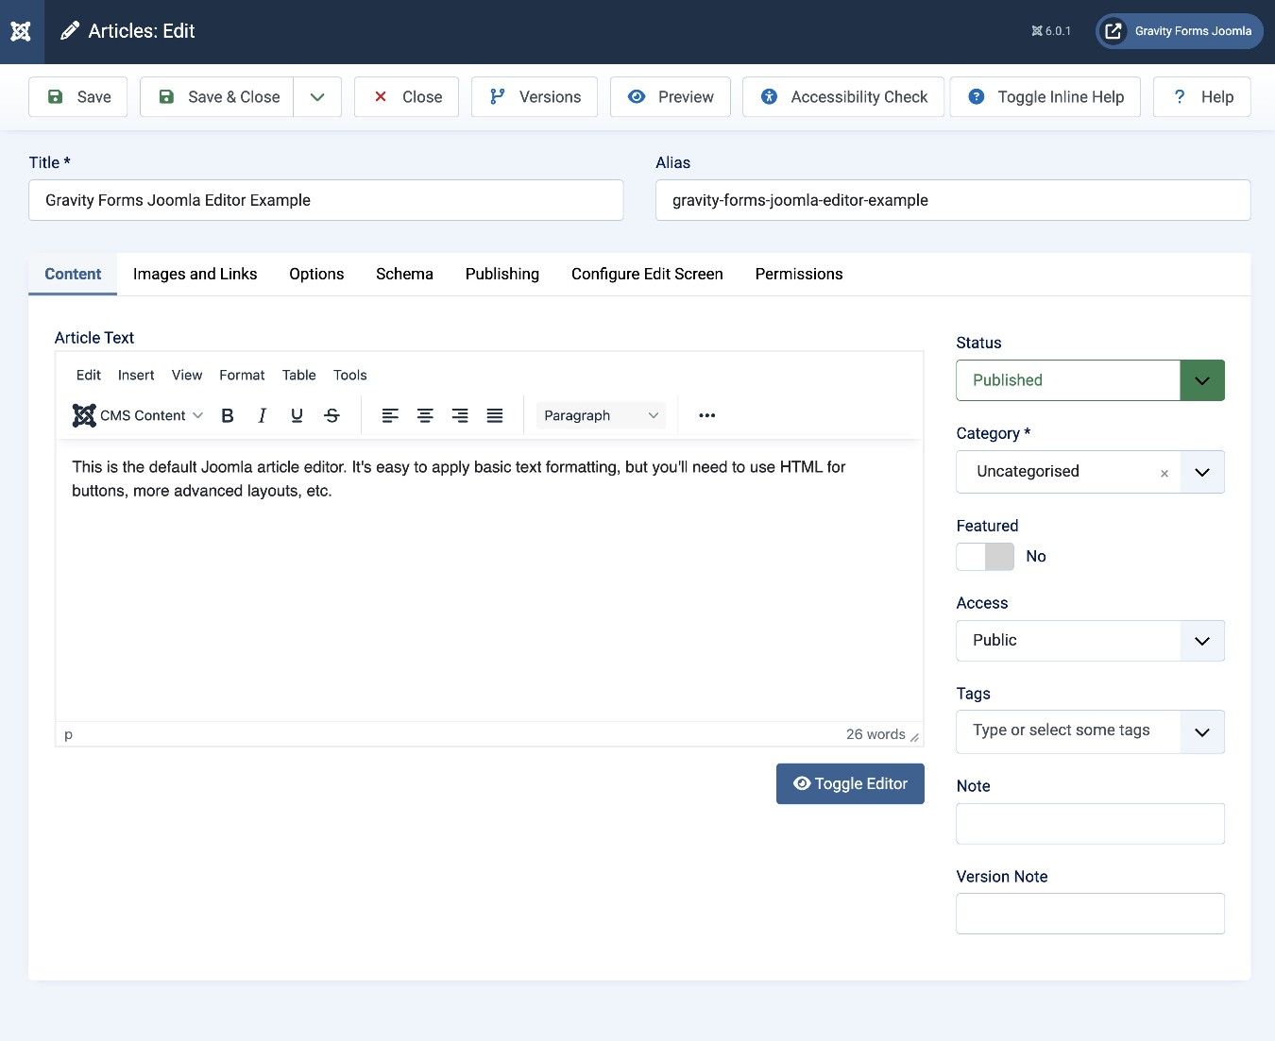
Task: Open more toolbar options via ellipsis icon
Action: click(706, 415)
